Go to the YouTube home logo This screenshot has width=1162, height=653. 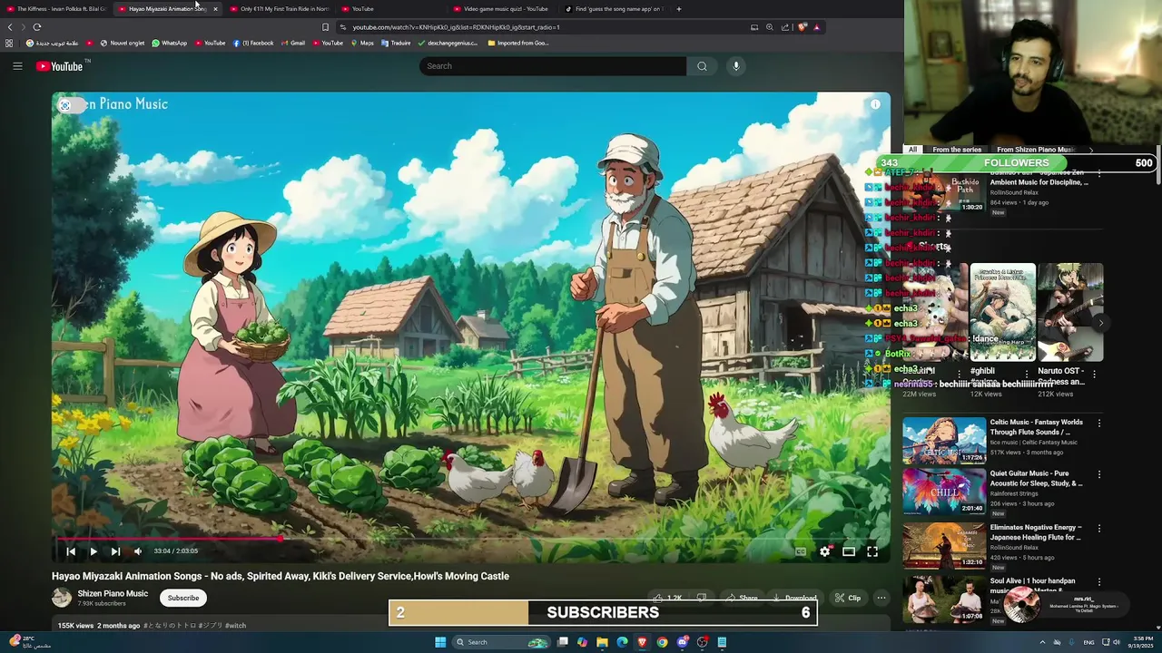click(60, 66)
